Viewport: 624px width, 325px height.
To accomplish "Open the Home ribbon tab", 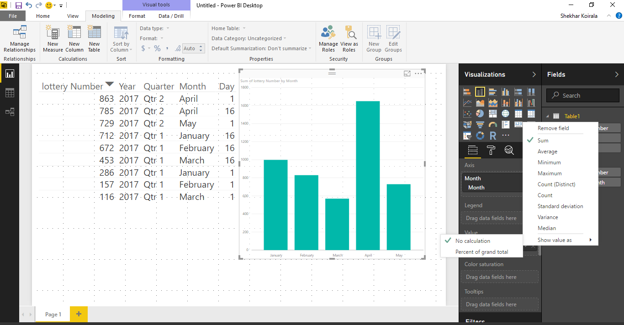I will [x=43, y=16].
